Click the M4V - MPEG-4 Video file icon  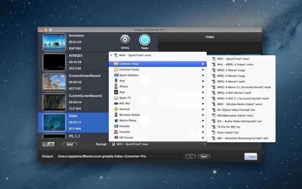tap(214, 64)
